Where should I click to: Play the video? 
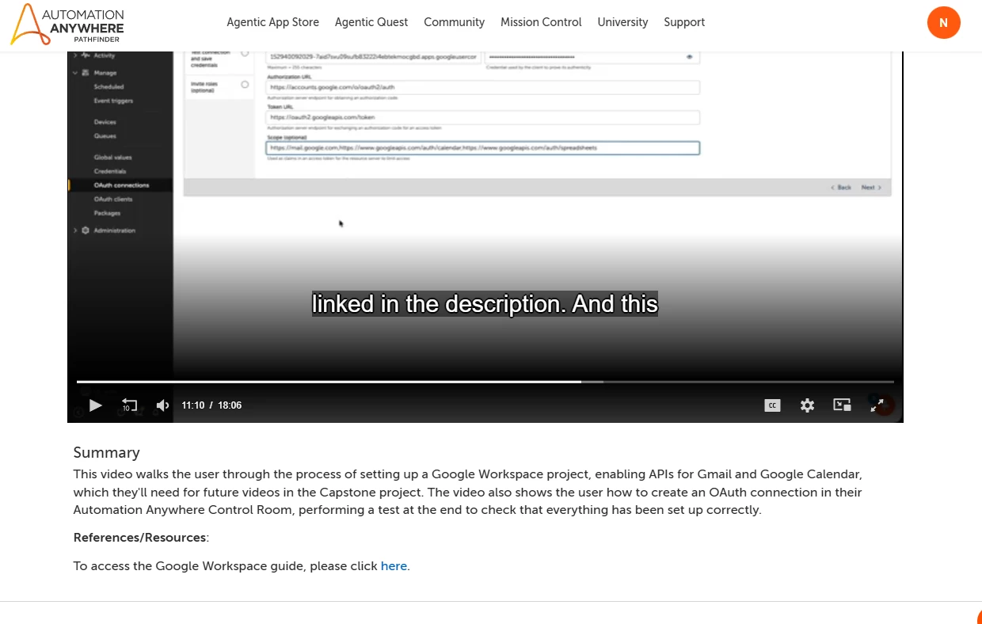click(x=95, y=405)
